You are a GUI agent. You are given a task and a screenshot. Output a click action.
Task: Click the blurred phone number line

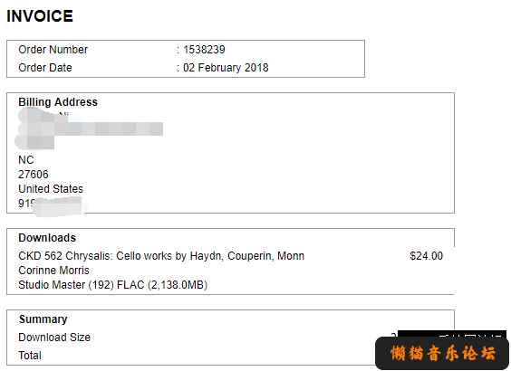coord(51,204)
